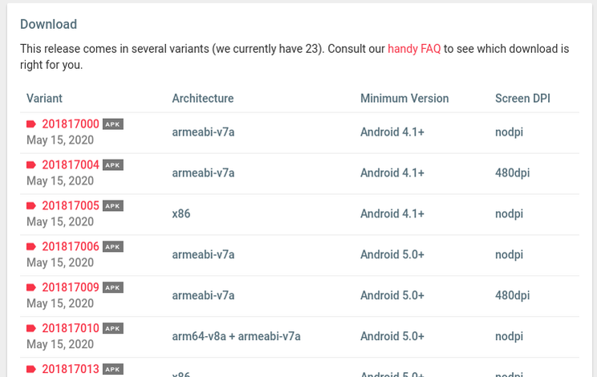Click the red tag icon beside 201817005
Viewport: 597px width, 377px height.
pos(31,206)
